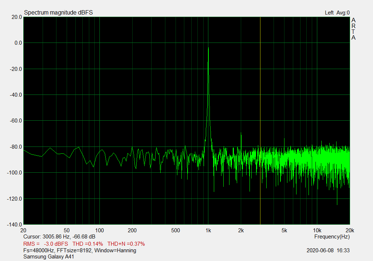
Task: Click the '0.0' y-axis label
Action: click(18, 43)
